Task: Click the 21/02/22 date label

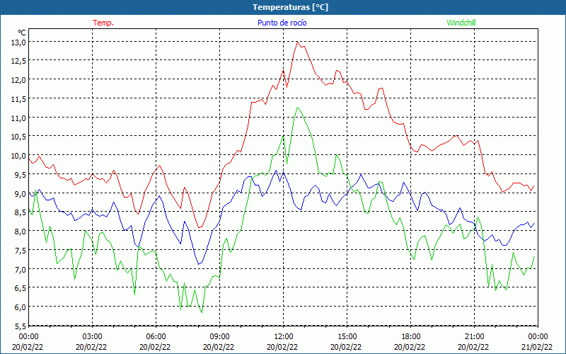Action: (538, 347)
